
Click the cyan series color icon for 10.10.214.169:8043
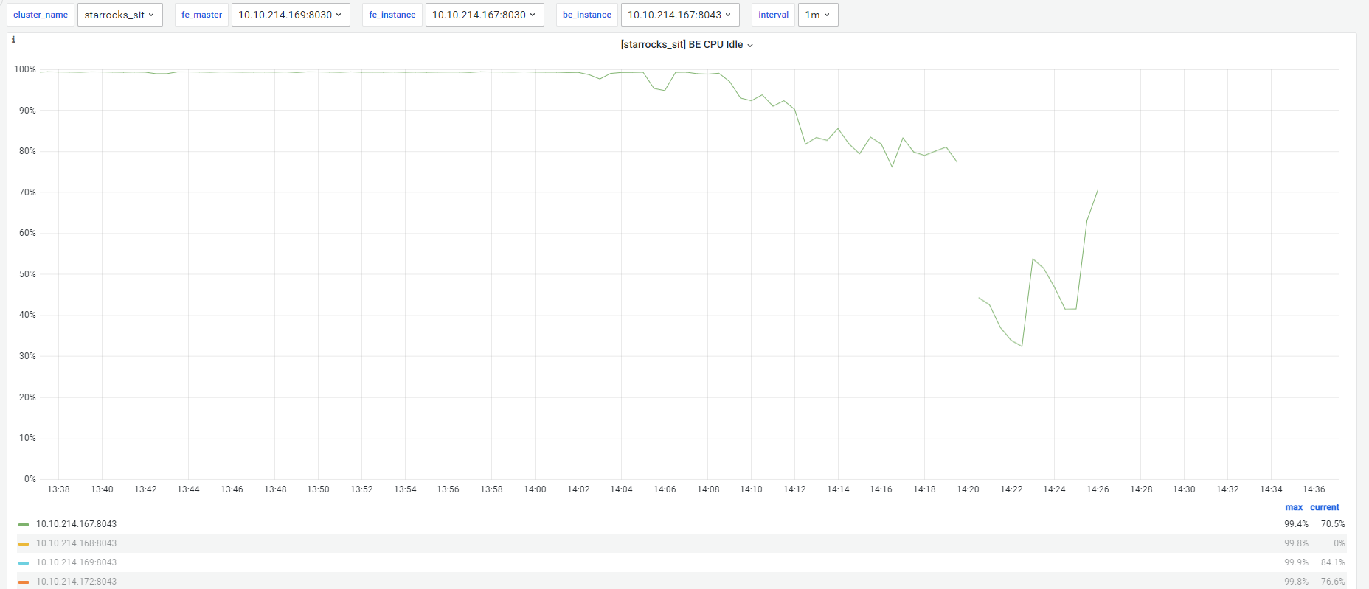pos(24,563)
